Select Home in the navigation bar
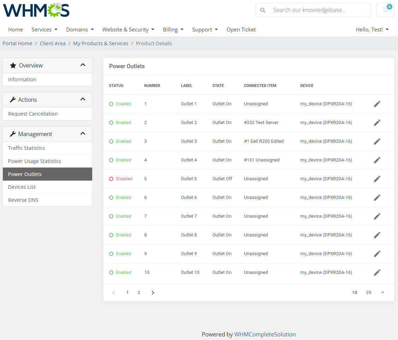This screenshot has height=340, width=398. click(16, 29)
